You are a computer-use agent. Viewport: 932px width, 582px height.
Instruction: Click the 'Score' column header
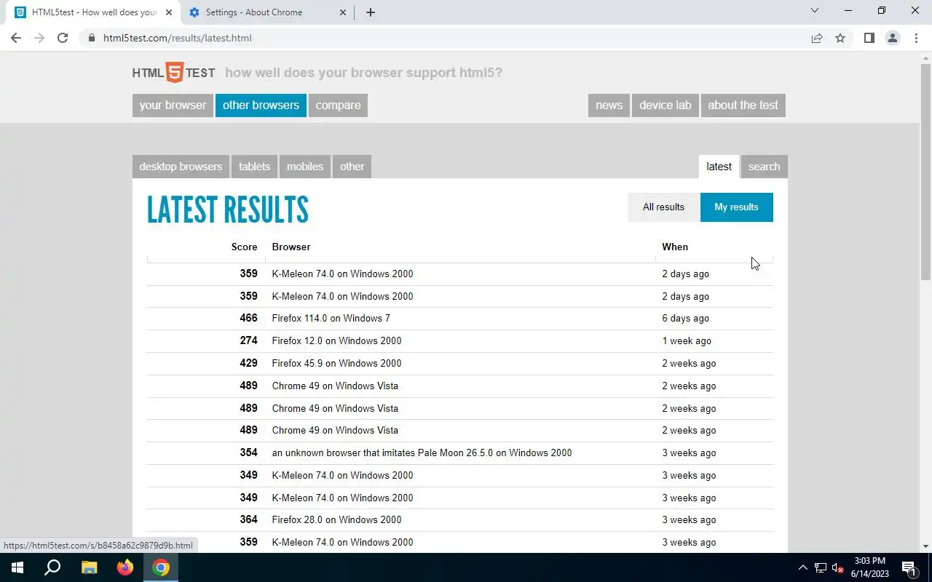244,247
